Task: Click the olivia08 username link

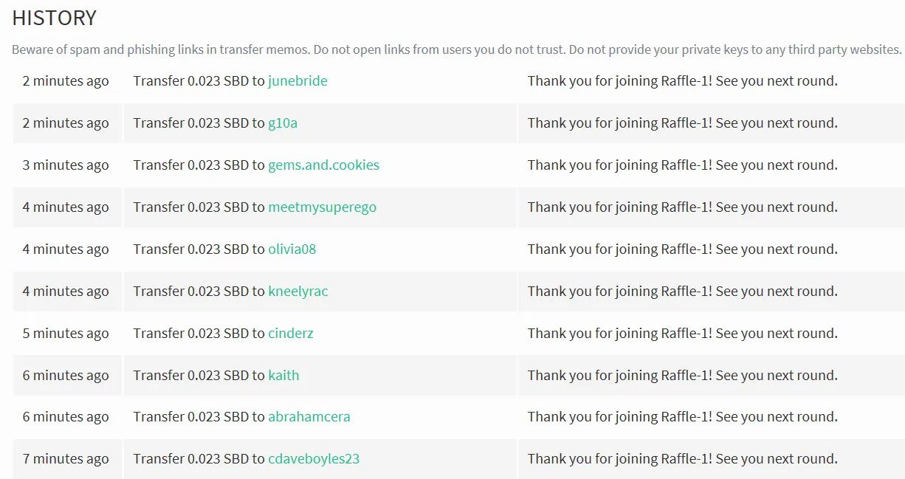Action: (292, 249)
